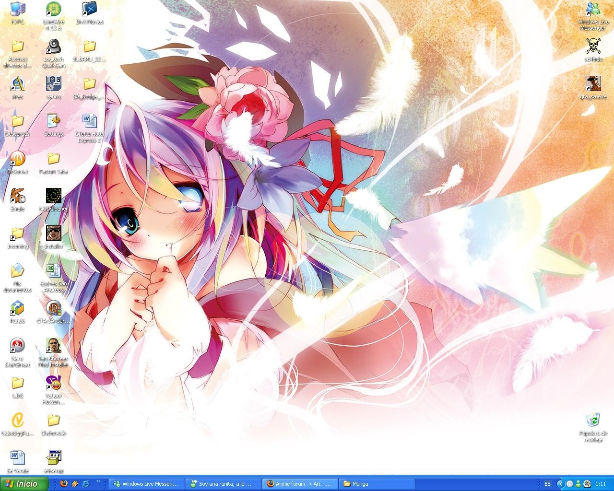Viewport: 614px width, 491px height.
Task: Launch Windows Live Messenger desktop shortcut
Action: point(593,16)
